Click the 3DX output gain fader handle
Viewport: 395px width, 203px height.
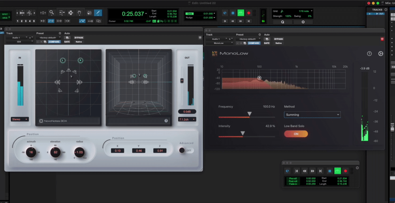click(182, 80)
